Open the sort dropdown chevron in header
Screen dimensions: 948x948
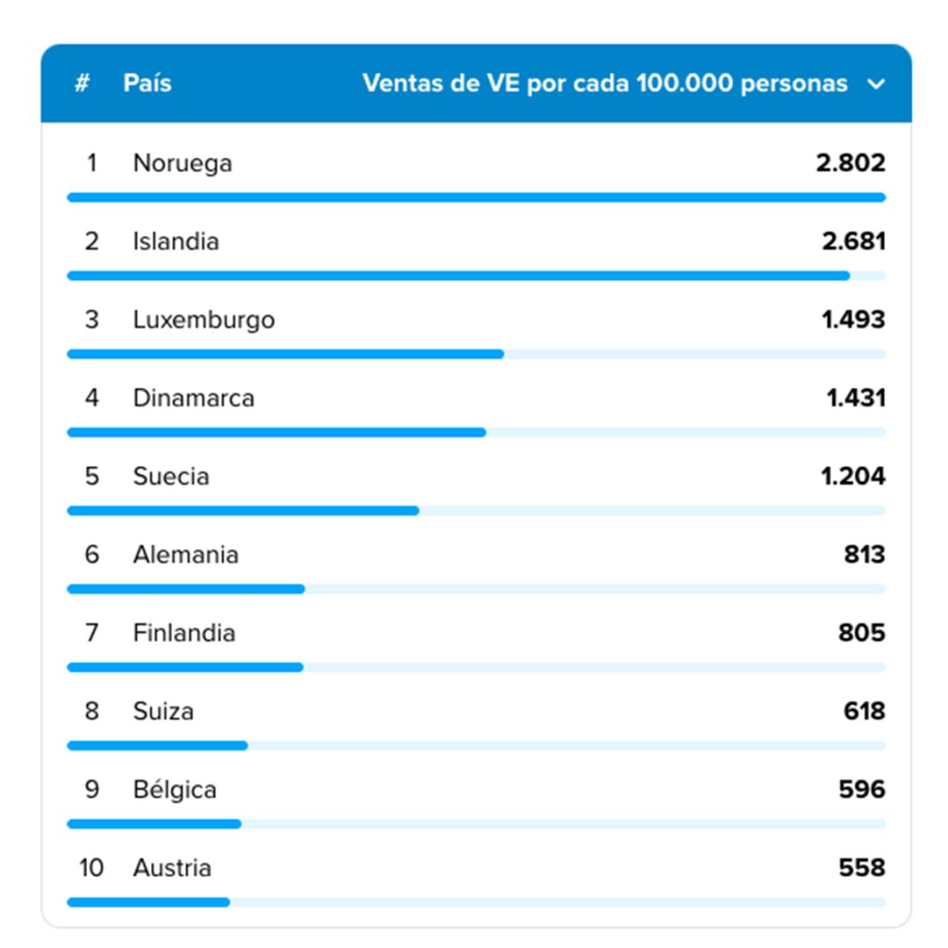[x=876, y=84]
